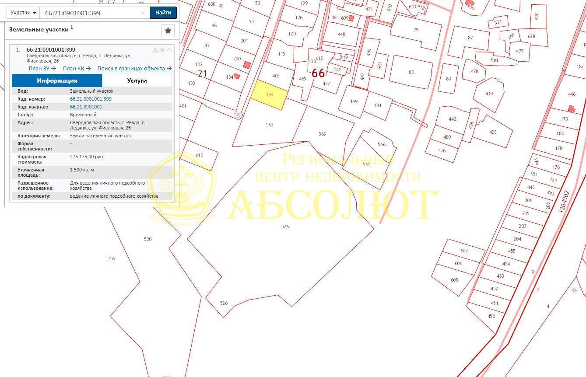Select parcel 199 on the map
The image size is (586, 377).
pyautogui.click(x=354, y=101)
